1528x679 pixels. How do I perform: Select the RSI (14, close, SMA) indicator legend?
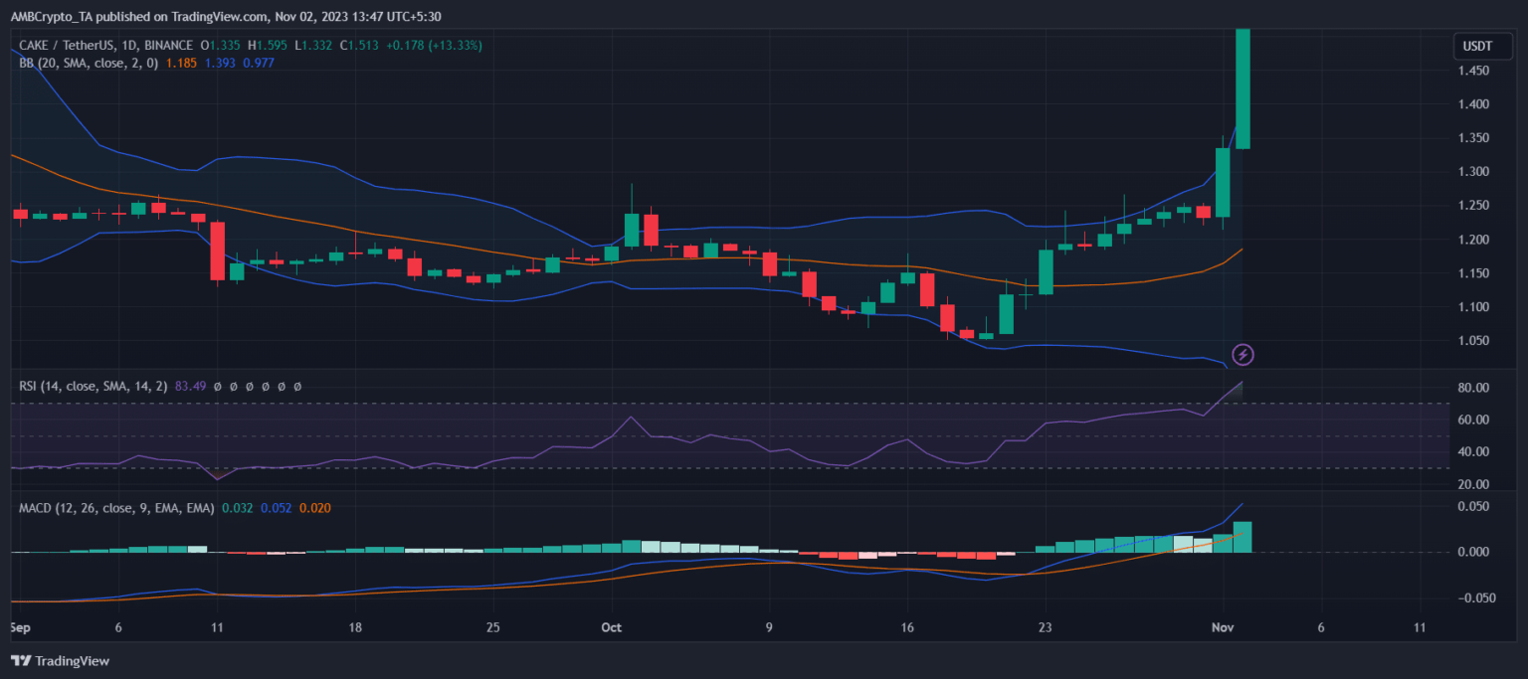point(94,386)
